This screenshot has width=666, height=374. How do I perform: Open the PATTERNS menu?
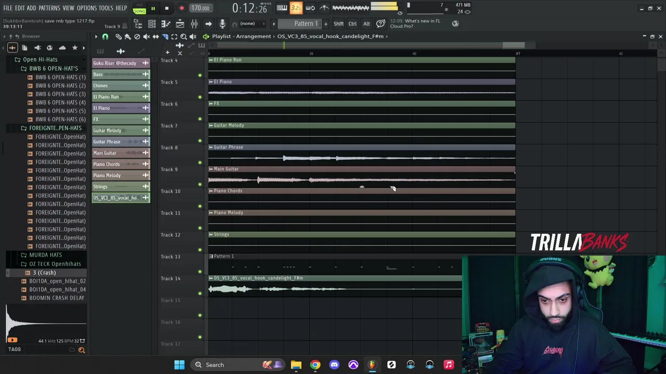pos(49,8)
